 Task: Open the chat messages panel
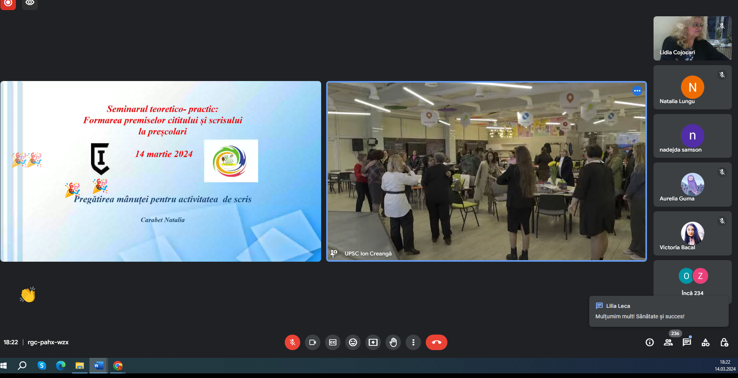tap(686, 342)
